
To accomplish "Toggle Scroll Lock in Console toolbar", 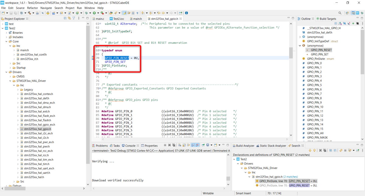I will pyautogui.click(x=184, y=145).
